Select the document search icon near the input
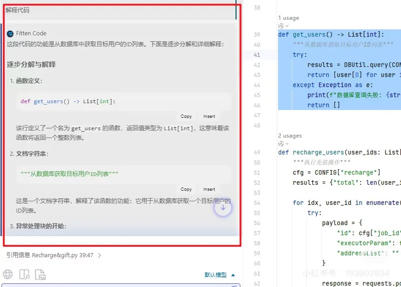This screenshot has height=287, width=401. click(x=23, y=274)
